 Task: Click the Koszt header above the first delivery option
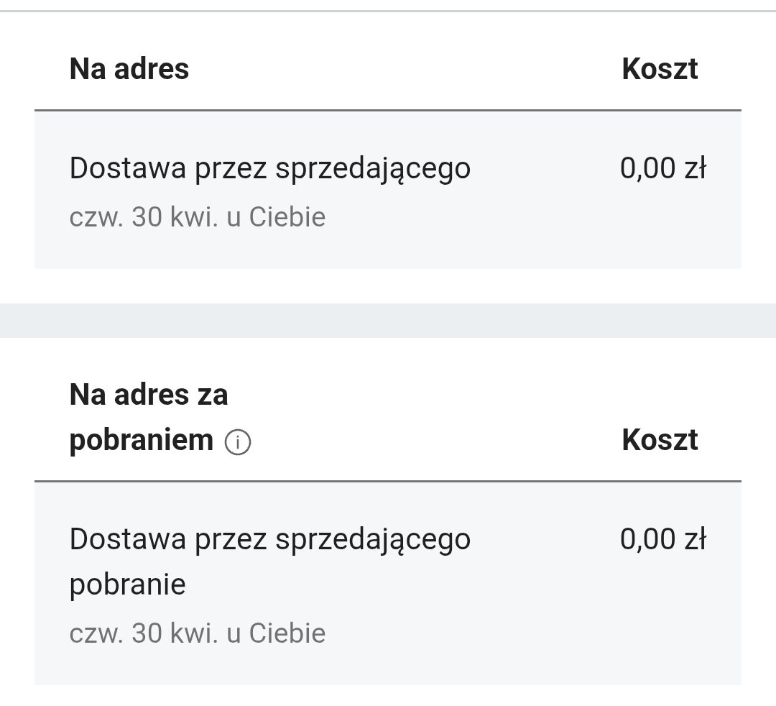pyautogui.click(x=660, y=69)
